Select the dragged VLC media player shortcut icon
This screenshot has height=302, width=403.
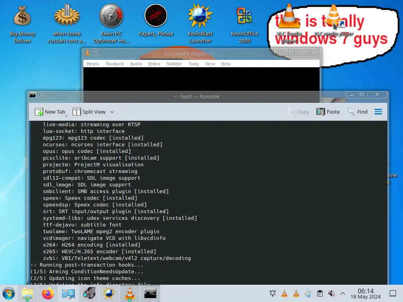(x=333, y=20)
